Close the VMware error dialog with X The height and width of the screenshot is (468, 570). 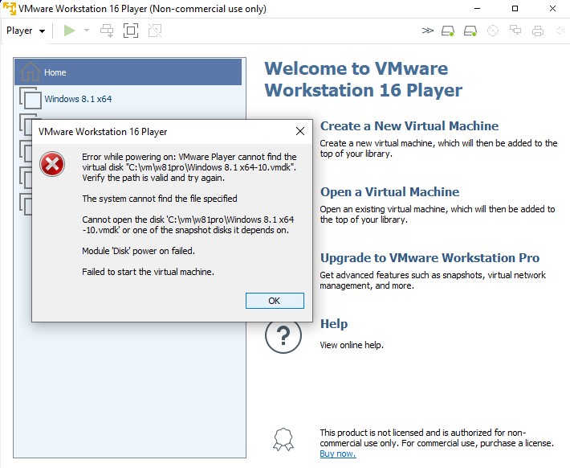point(300,131)
